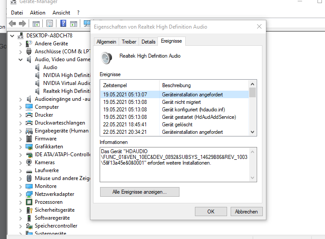Viewport: 325px width, 239px height.
Task: Expand the Softwaregeräte category
Action: coord(21,218)
